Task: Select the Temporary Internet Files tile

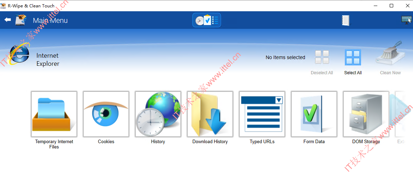Action: point(54,114)
